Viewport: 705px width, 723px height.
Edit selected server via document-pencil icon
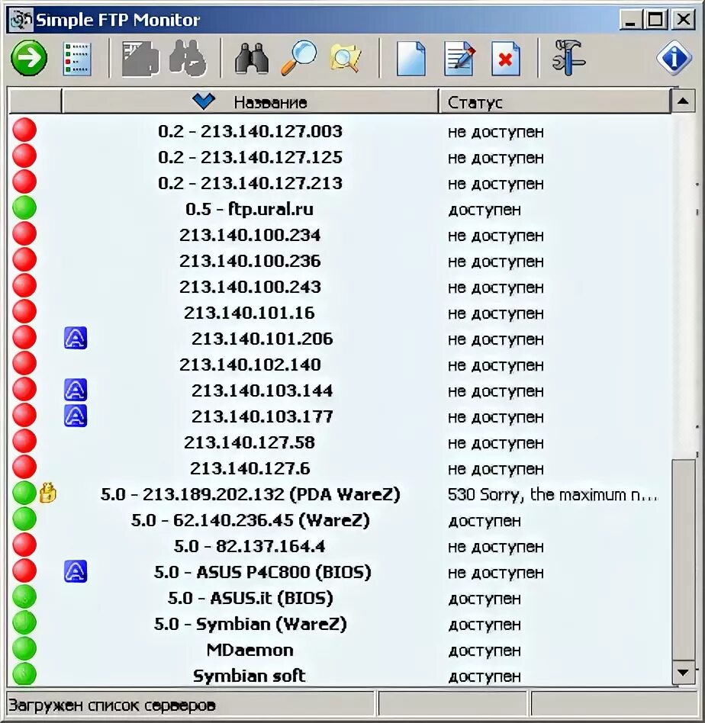pyautogui.click(x=458, y=59)
